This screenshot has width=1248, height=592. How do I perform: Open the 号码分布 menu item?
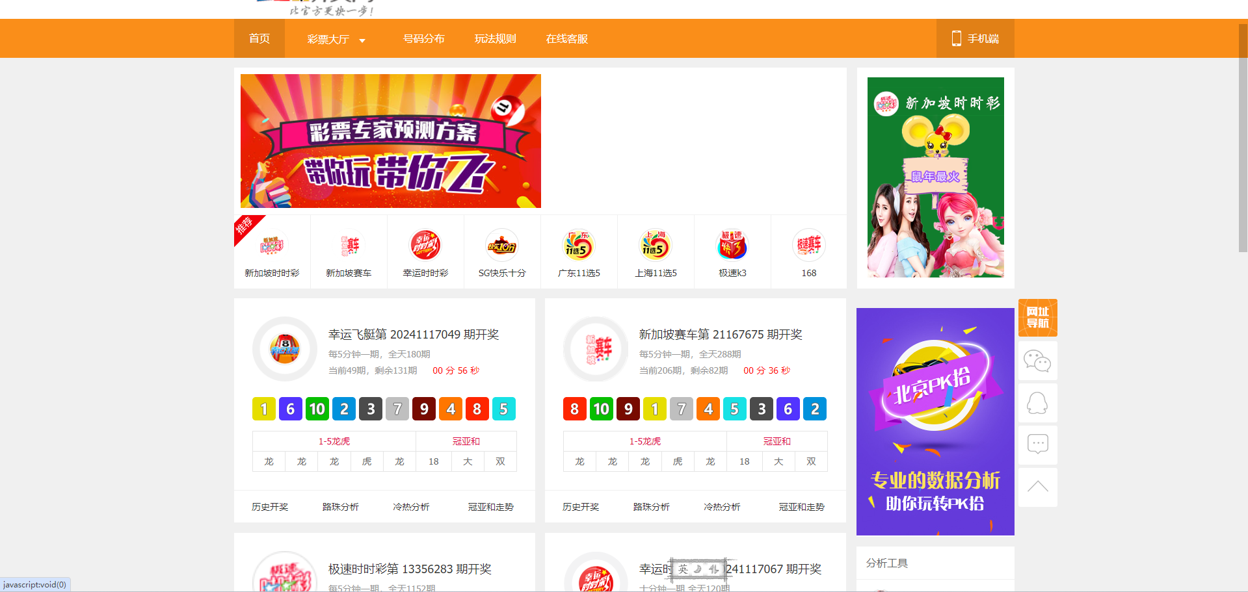pos(424,39)
